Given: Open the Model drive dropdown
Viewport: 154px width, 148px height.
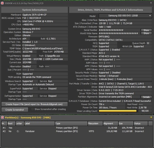Looking at the screenshot, I should pos(125,16).
